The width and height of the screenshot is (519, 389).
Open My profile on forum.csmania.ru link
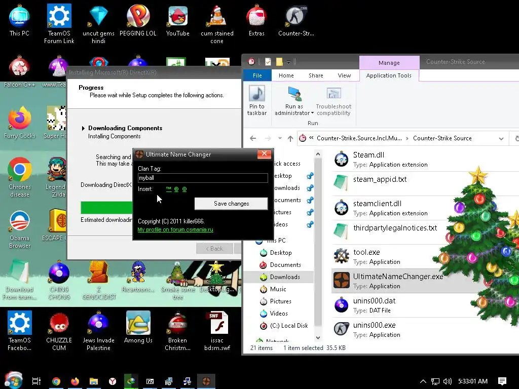click(x=175, y=229)
